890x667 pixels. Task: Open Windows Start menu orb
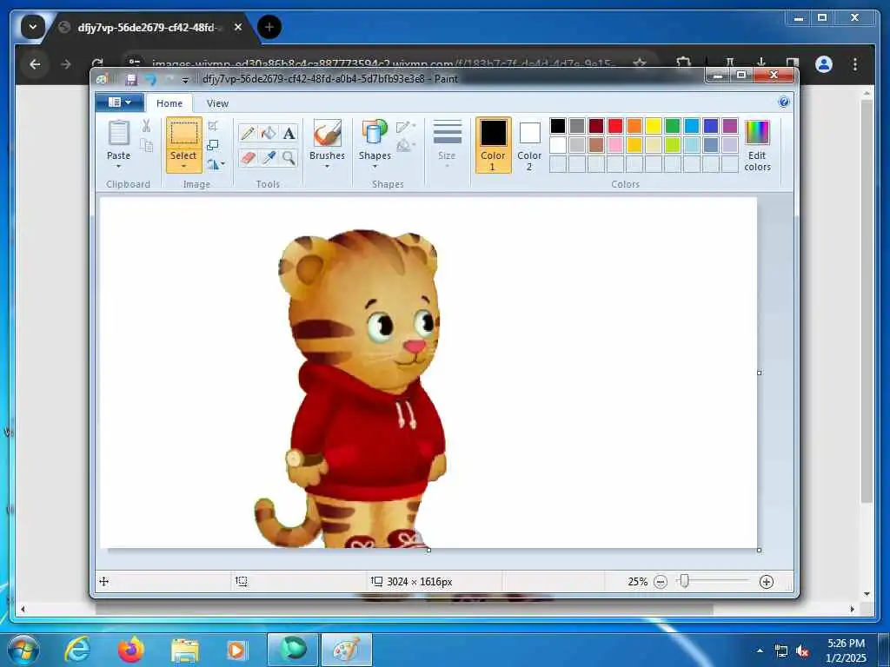pos(23,650)
